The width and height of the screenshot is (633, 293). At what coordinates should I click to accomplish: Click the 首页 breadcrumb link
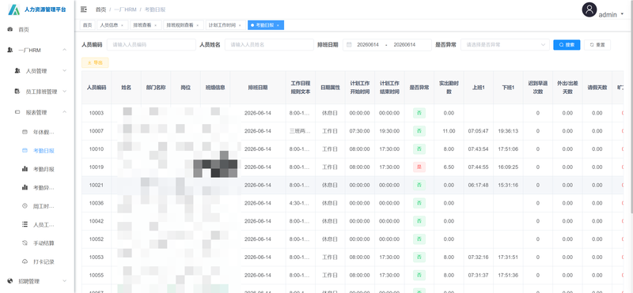[100, 9]
